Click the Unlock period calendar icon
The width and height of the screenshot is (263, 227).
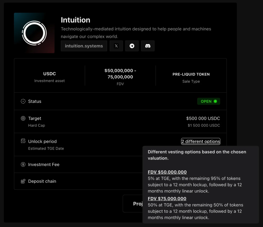tap(23, 141)
